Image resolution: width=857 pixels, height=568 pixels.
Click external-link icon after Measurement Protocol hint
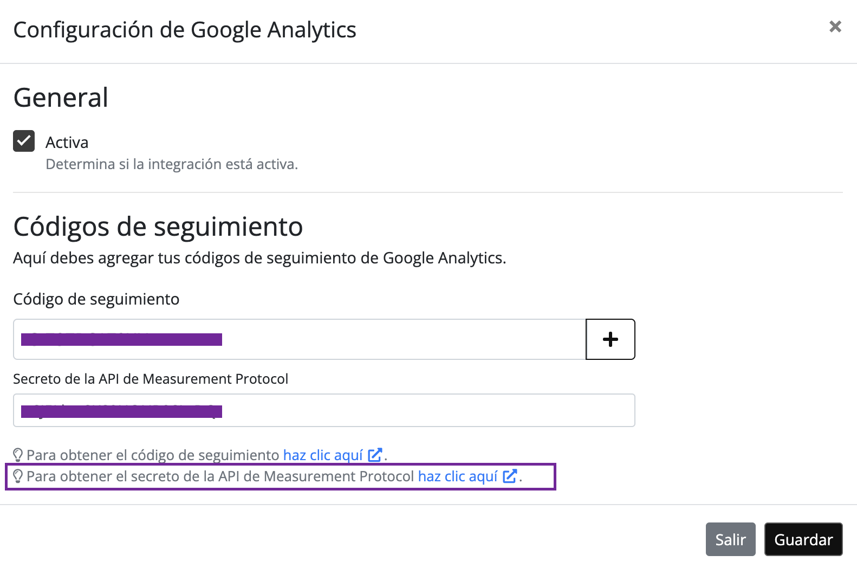[x=510, y=476]
